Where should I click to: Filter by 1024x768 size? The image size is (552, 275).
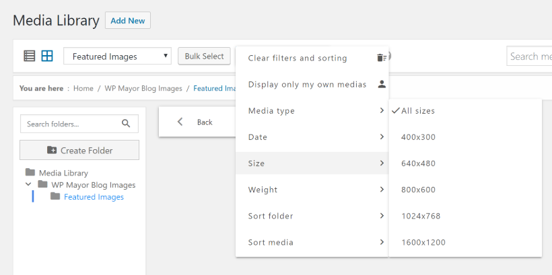tap(465, 216)
